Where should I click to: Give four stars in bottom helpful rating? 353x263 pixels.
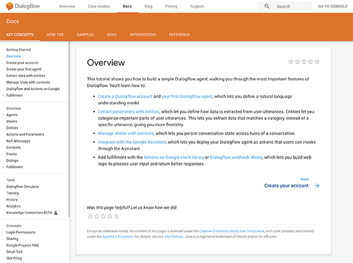[110, 216]
